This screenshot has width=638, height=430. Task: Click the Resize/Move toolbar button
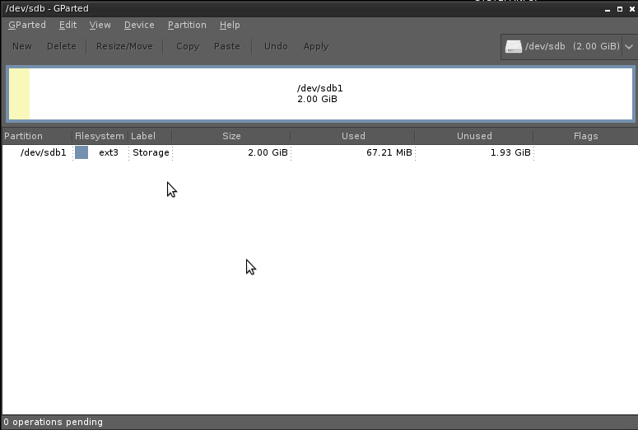pos(124,46)
